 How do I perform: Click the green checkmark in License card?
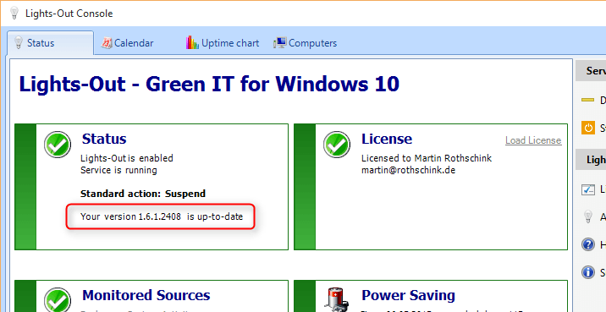337,145
